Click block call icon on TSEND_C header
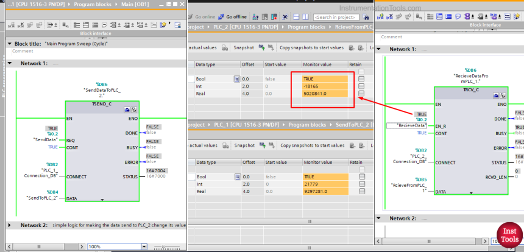Screen dimensions: 524x252 tap(127, 109)
